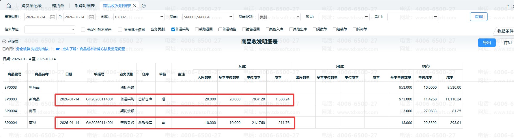The height and width of the screenshot is (138, 514).
Task: Open the 列设置 column settings icon
Action: coord(4,42)
